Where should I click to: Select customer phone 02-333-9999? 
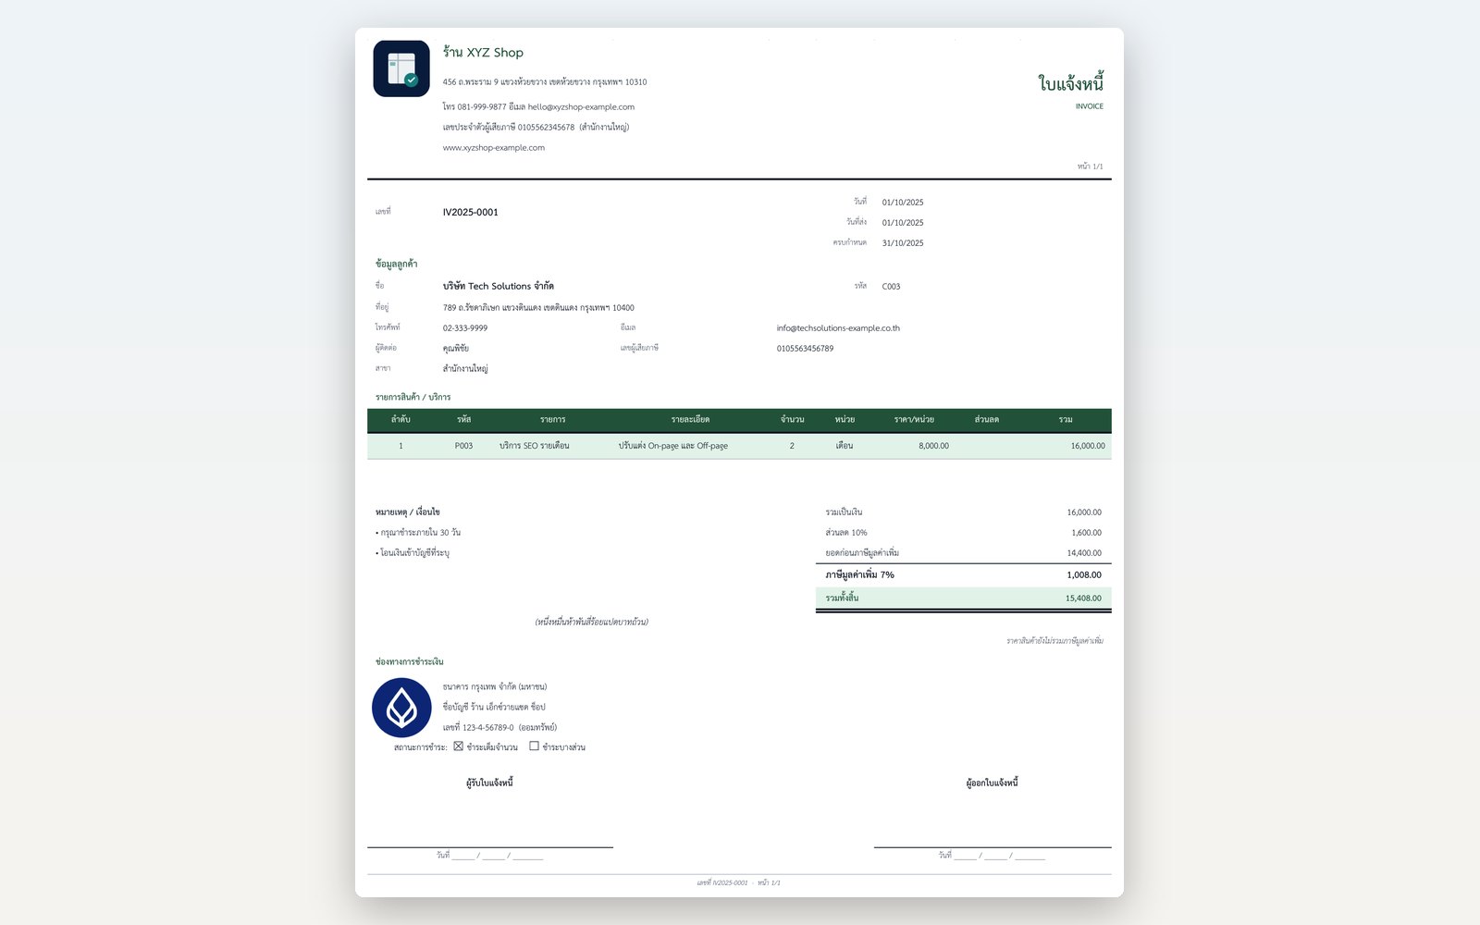pyautogui.click(x=465, y=328)
